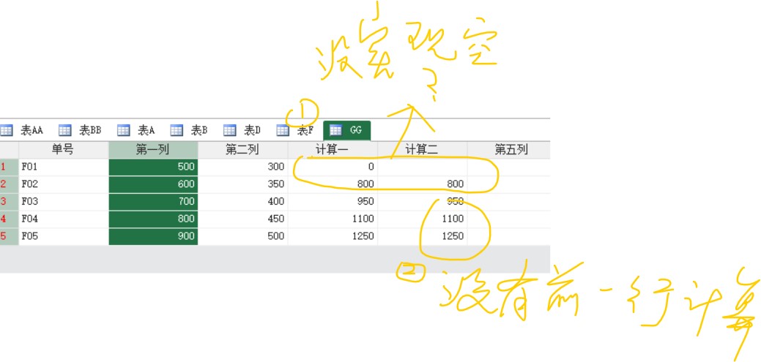Click the 0 cell in 计算一
Image resolution: width=761 pixels, height=362 pixels.
tap(333, 167)
